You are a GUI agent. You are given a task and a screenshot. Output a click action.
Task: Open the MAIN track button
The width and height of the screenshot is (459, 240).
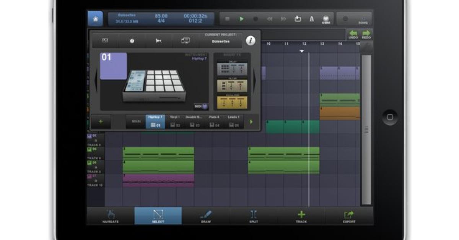click(x=136, y=122)
